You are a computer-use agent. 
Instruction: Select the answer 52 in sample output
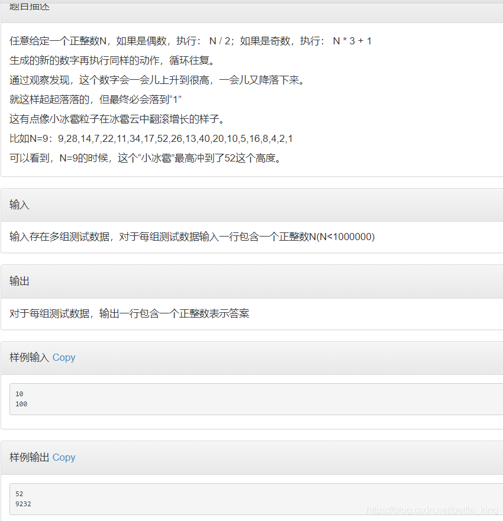pyautogui.click(x=19, y=493)
